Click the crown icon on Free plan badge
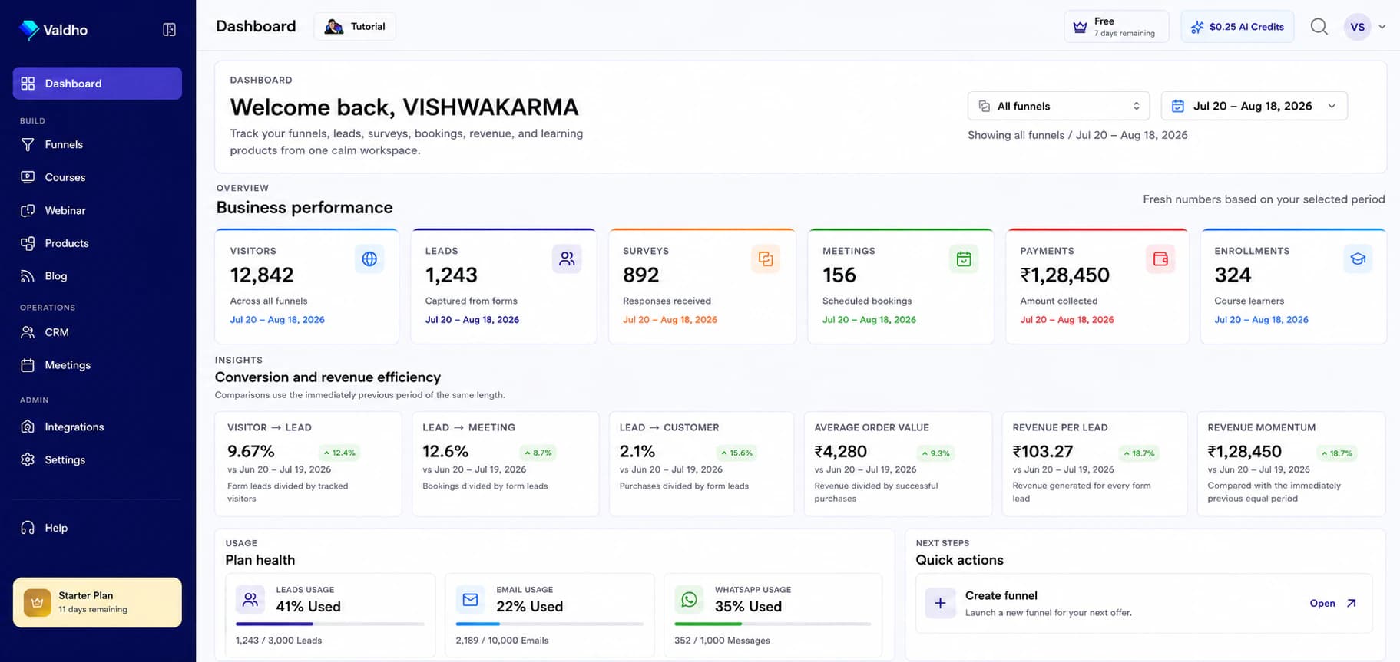Image resolution: width=1400 pixels, height=662 pixels. click(x=1080, y=27)
